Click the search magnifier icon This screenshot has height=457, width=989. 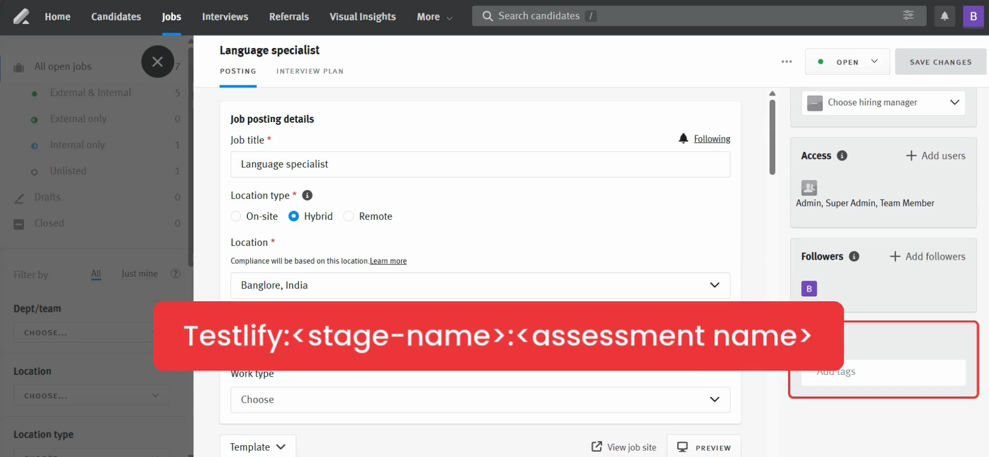[x=487, y=16]
